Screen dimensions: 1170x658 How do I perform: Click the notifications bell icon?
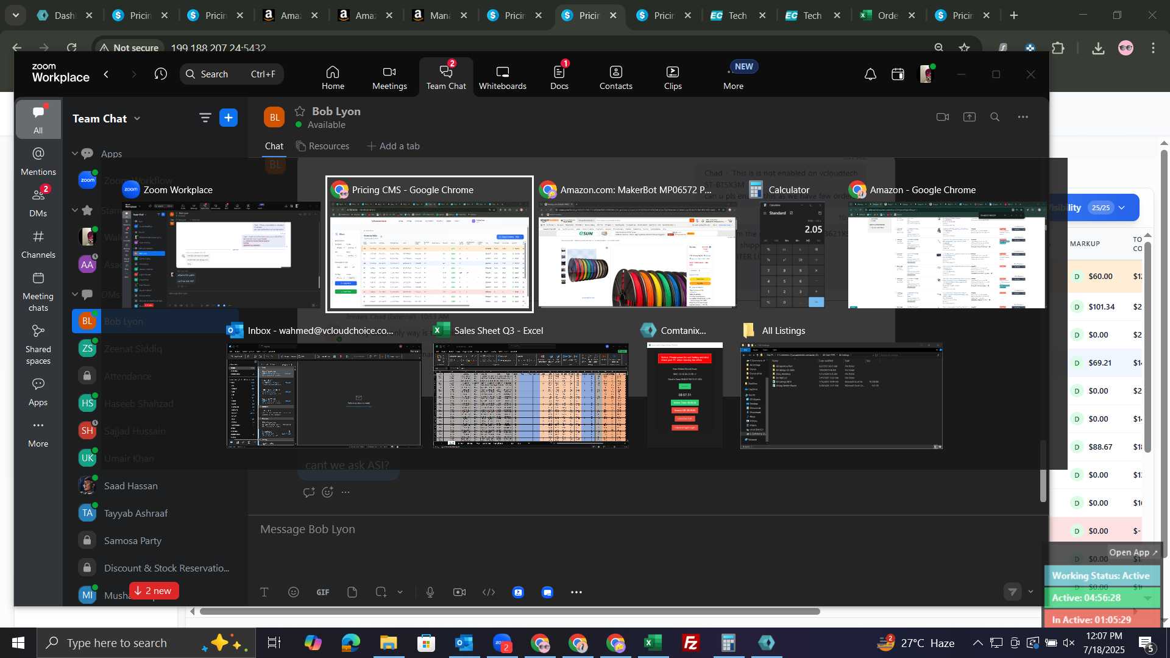coord(870,74)
